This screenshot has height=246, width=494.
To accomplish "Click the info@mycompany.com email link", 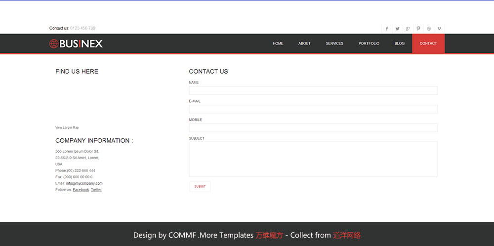I will tap(84, 183).
